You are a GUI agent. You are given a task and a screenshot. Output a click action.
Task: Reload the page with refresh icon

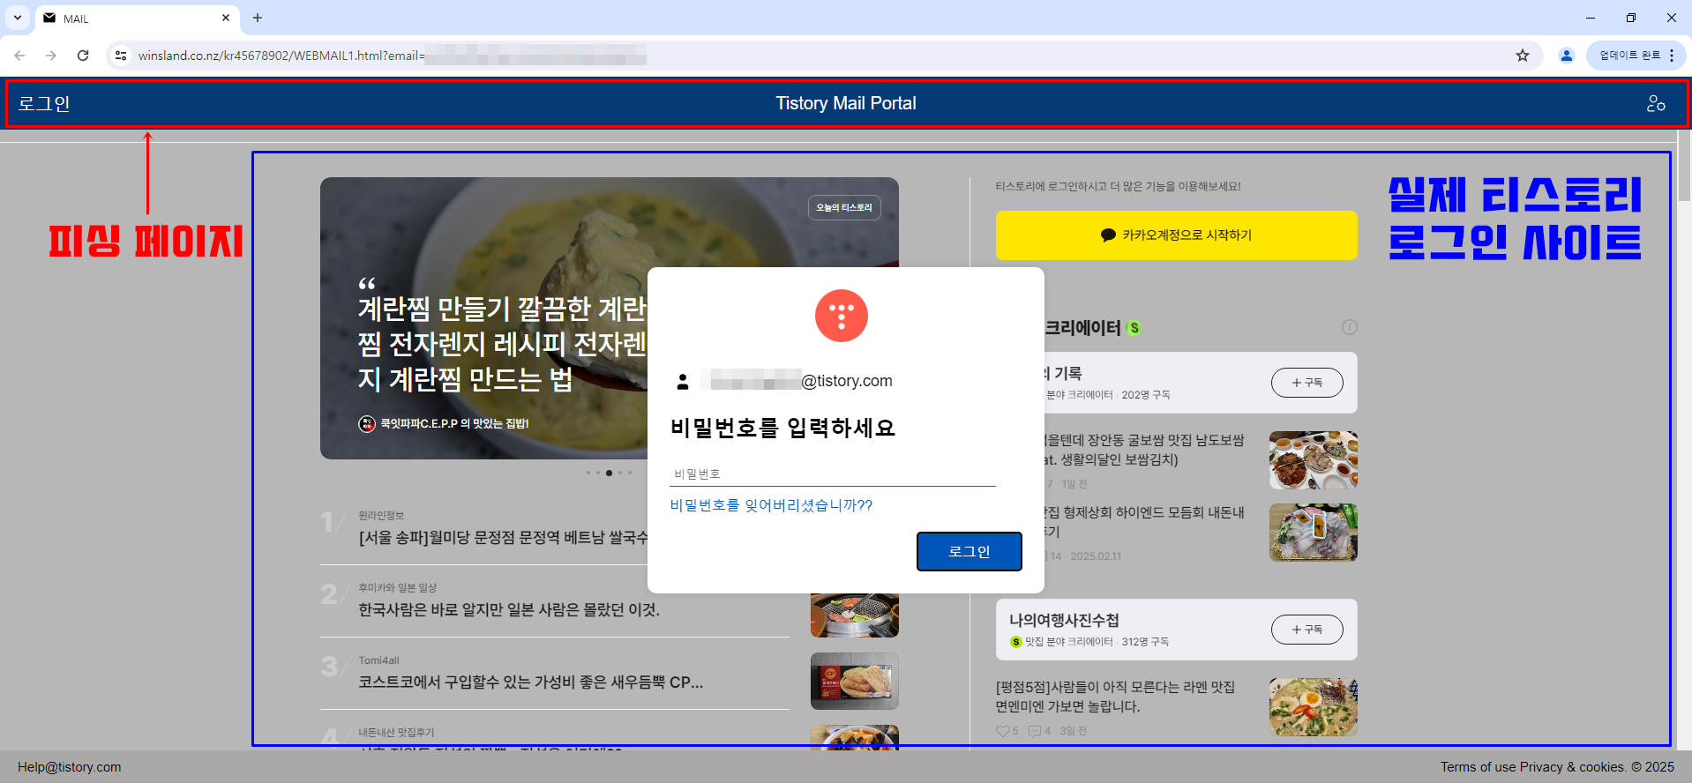tap(83, 56)
